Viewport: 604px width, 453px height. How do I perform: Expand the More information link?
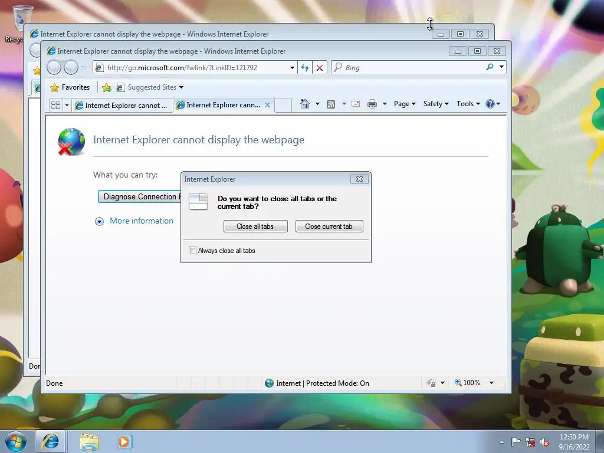142,221
